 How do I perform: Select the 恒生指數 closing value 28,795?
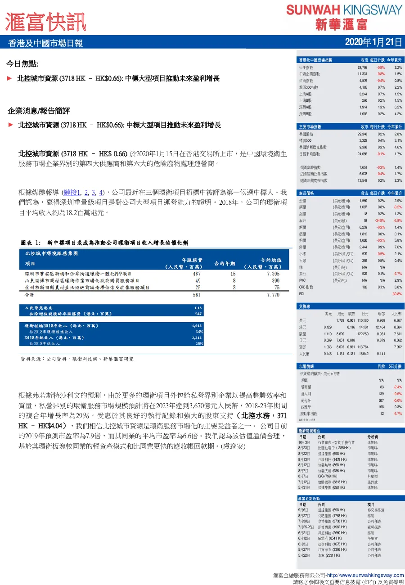362,67
